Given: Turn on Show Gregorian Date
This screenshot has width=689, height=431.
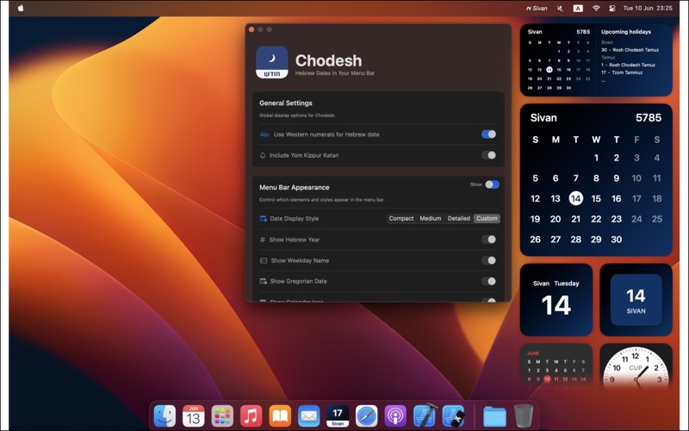Looking at the screenshot, I should click(488, 281).
